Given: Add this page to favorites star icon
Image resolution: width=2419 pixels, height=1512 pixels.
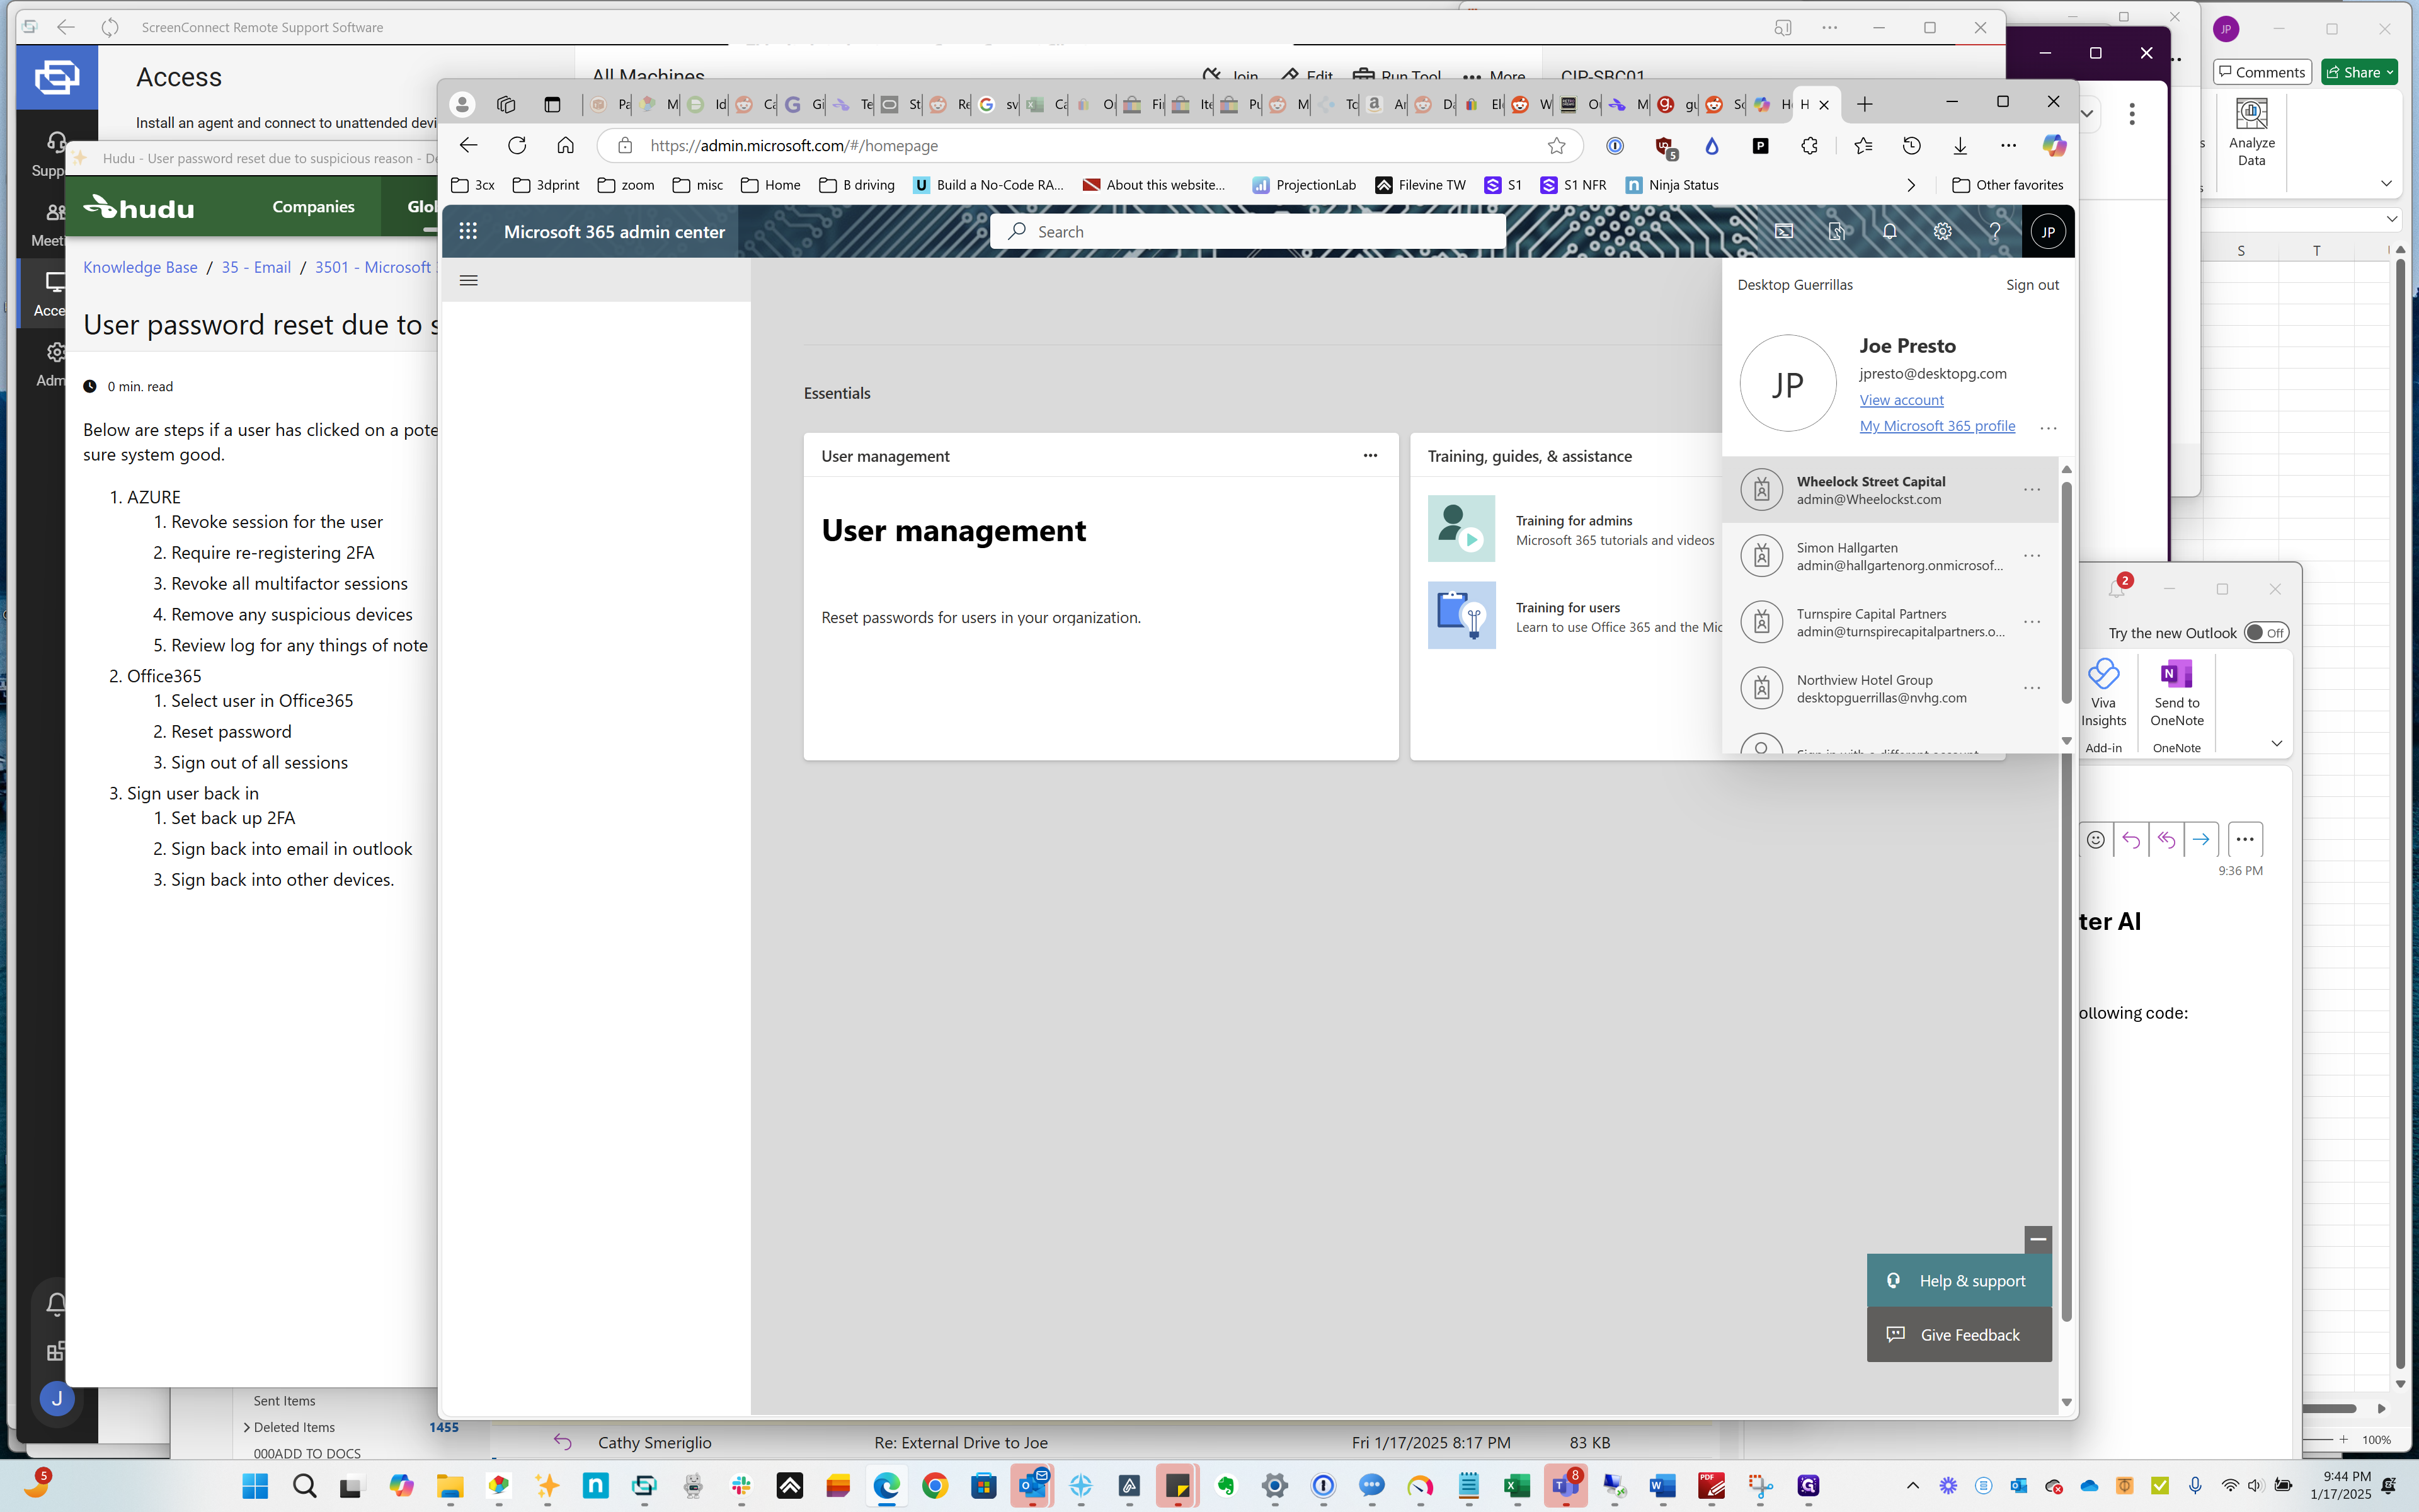Looking at the screenshot, I should tap(1557, 146).
